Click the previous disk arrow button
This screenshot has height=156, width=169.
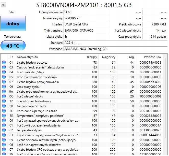[x=4, y=5]
